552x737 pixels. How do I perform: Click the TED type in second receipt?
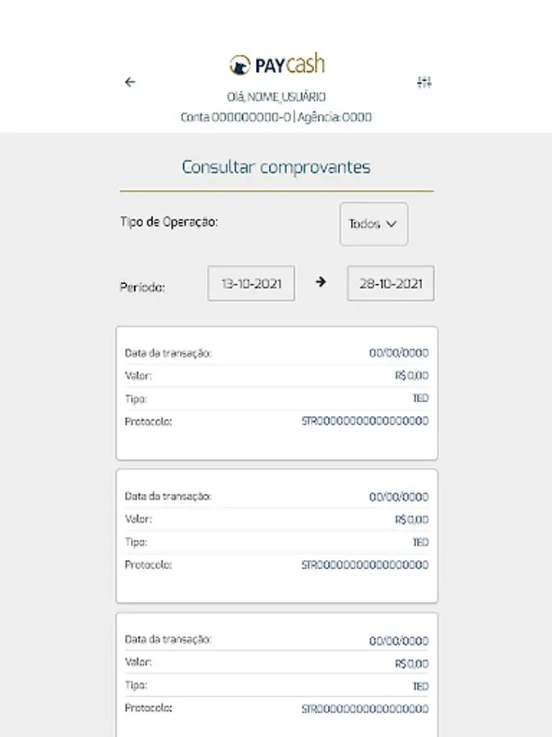(420, 542)
